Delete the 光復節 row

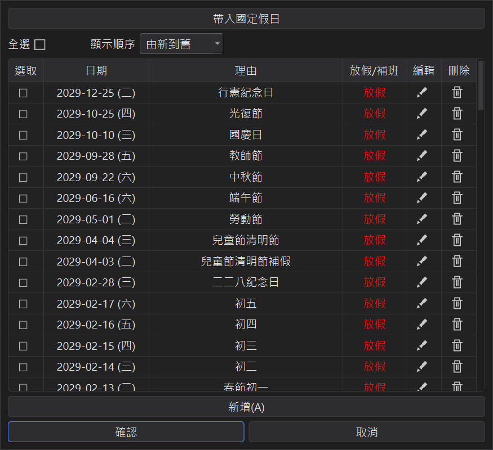(457, 114)
